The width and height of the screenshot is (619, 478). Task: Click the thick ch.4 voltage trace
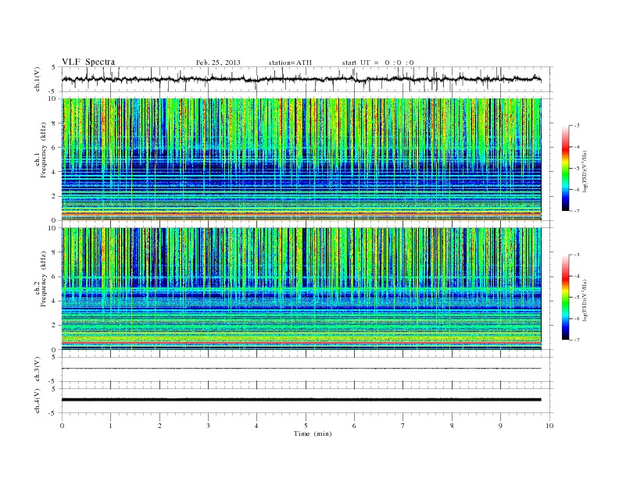pos(302,400)
